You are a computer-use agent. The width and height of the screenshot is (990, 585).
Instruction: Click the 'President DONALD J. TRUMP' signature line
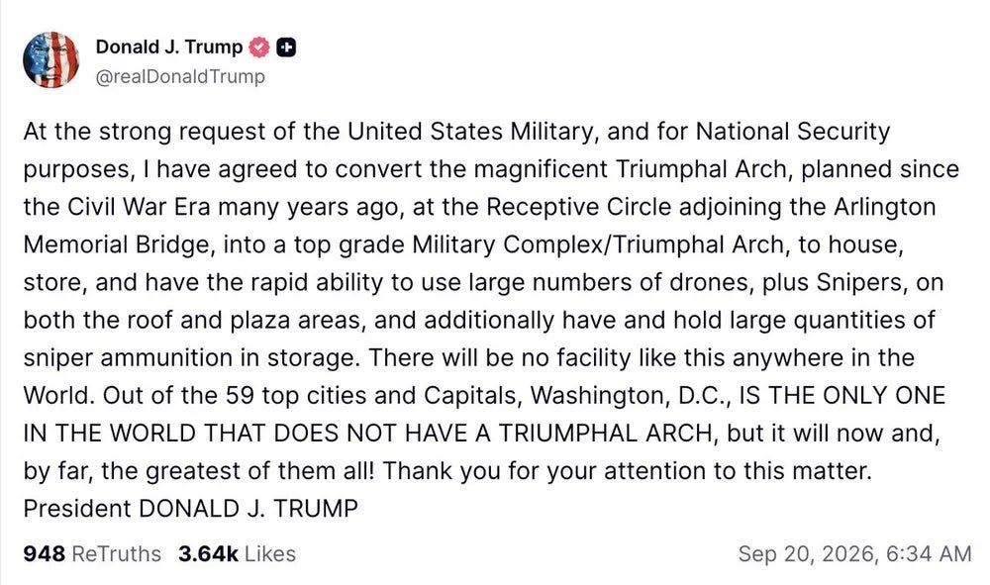(191, 508)
